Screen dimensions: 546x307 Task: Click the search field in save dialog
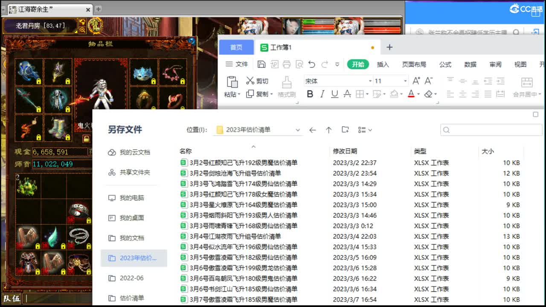point(491,130)
